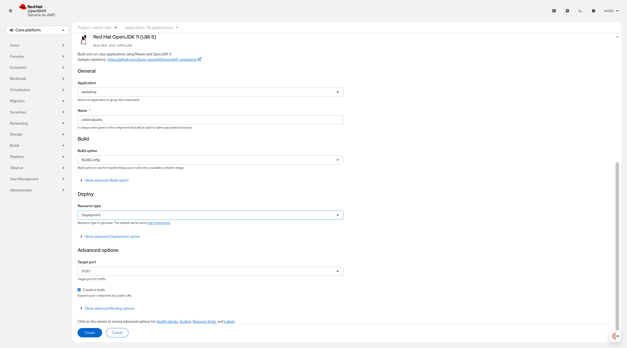Viewport: 627px width, 348px height.
Task: Open the Build option BuildConfig dropdown
Action: point(210,160)
